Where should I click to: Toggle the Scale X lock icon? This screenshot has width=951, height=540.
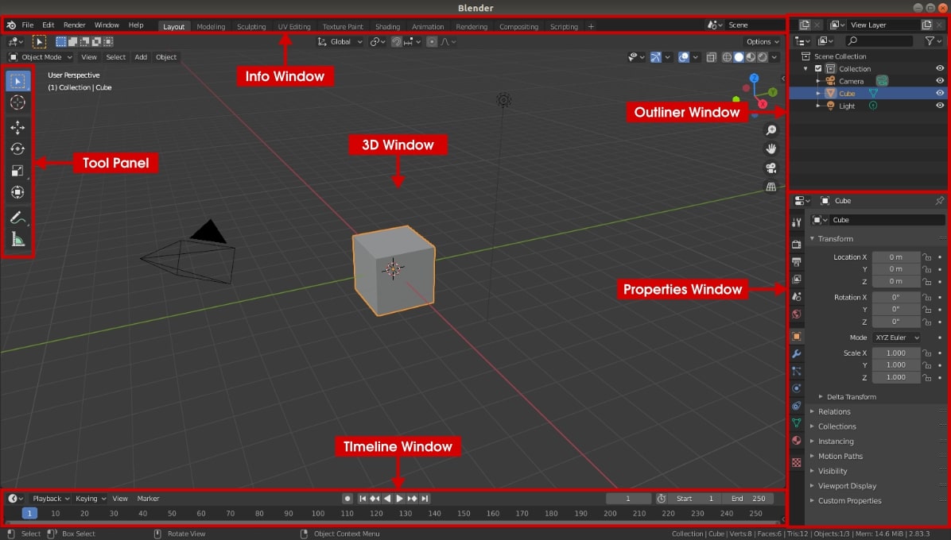coord(926,353)
